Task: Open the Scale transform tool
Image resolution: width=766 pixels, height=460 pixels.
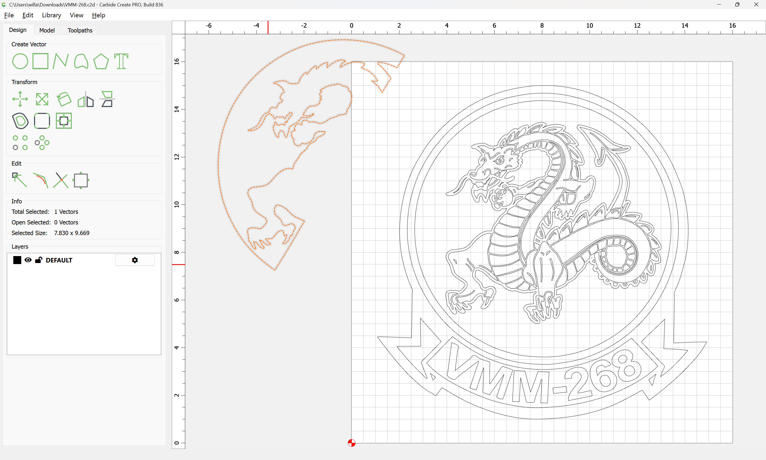Action: pos(42,99)
